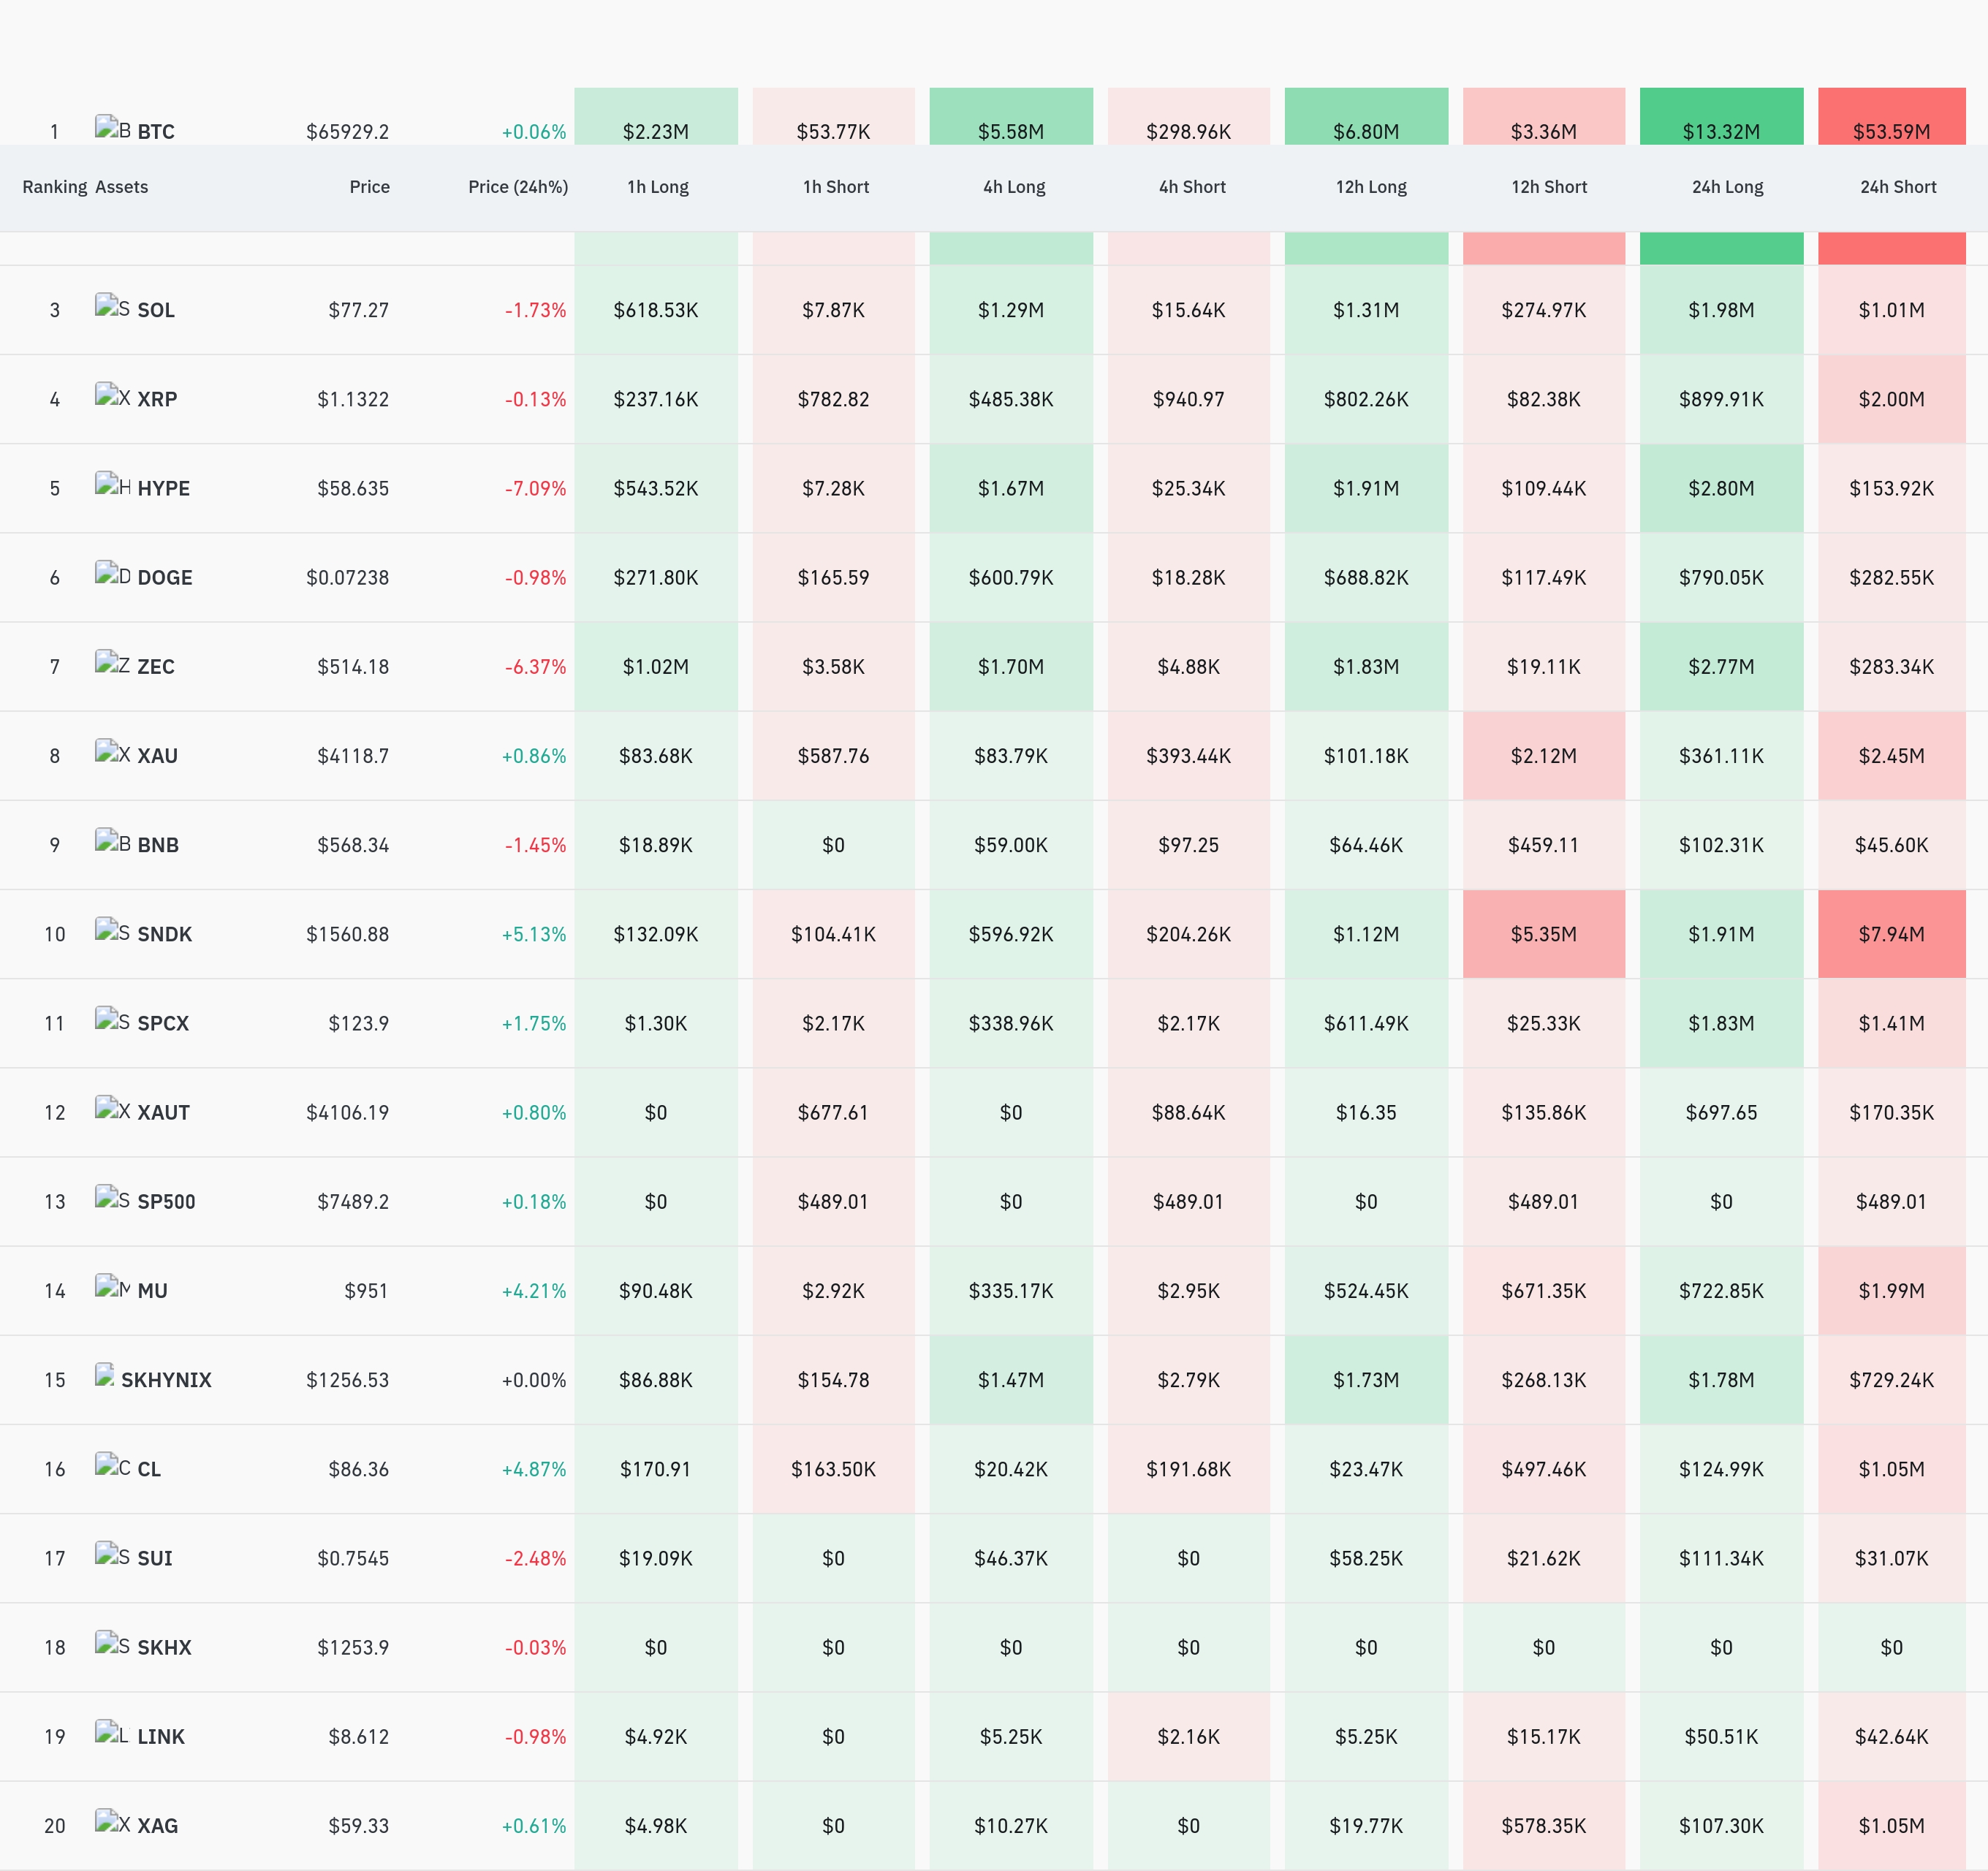Open the XAU asset link
Screen dimensions: 1988x1871
[158, 756]
